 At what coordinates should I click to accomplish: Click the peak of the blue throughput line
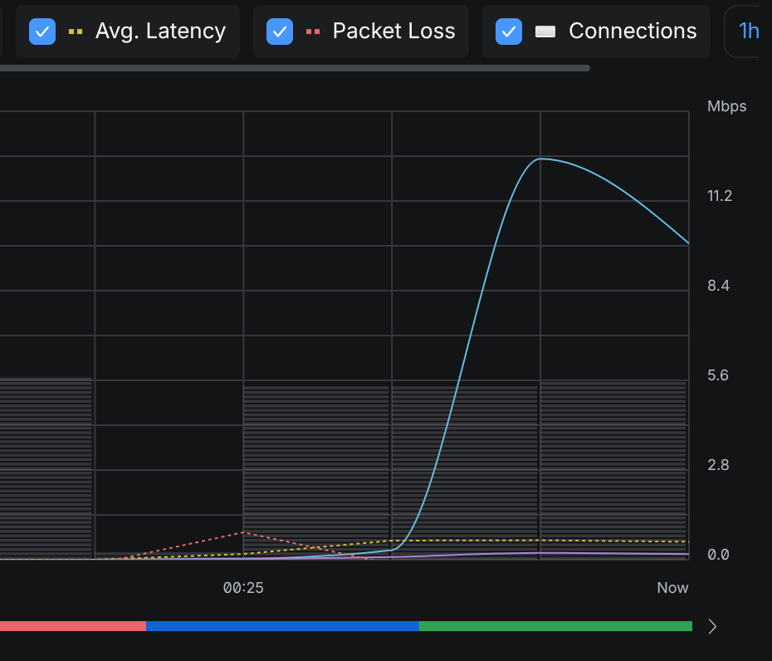[540, 159]
